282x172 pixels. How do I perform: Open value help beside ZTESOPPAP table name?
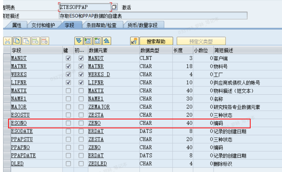[x=114, y=7]
